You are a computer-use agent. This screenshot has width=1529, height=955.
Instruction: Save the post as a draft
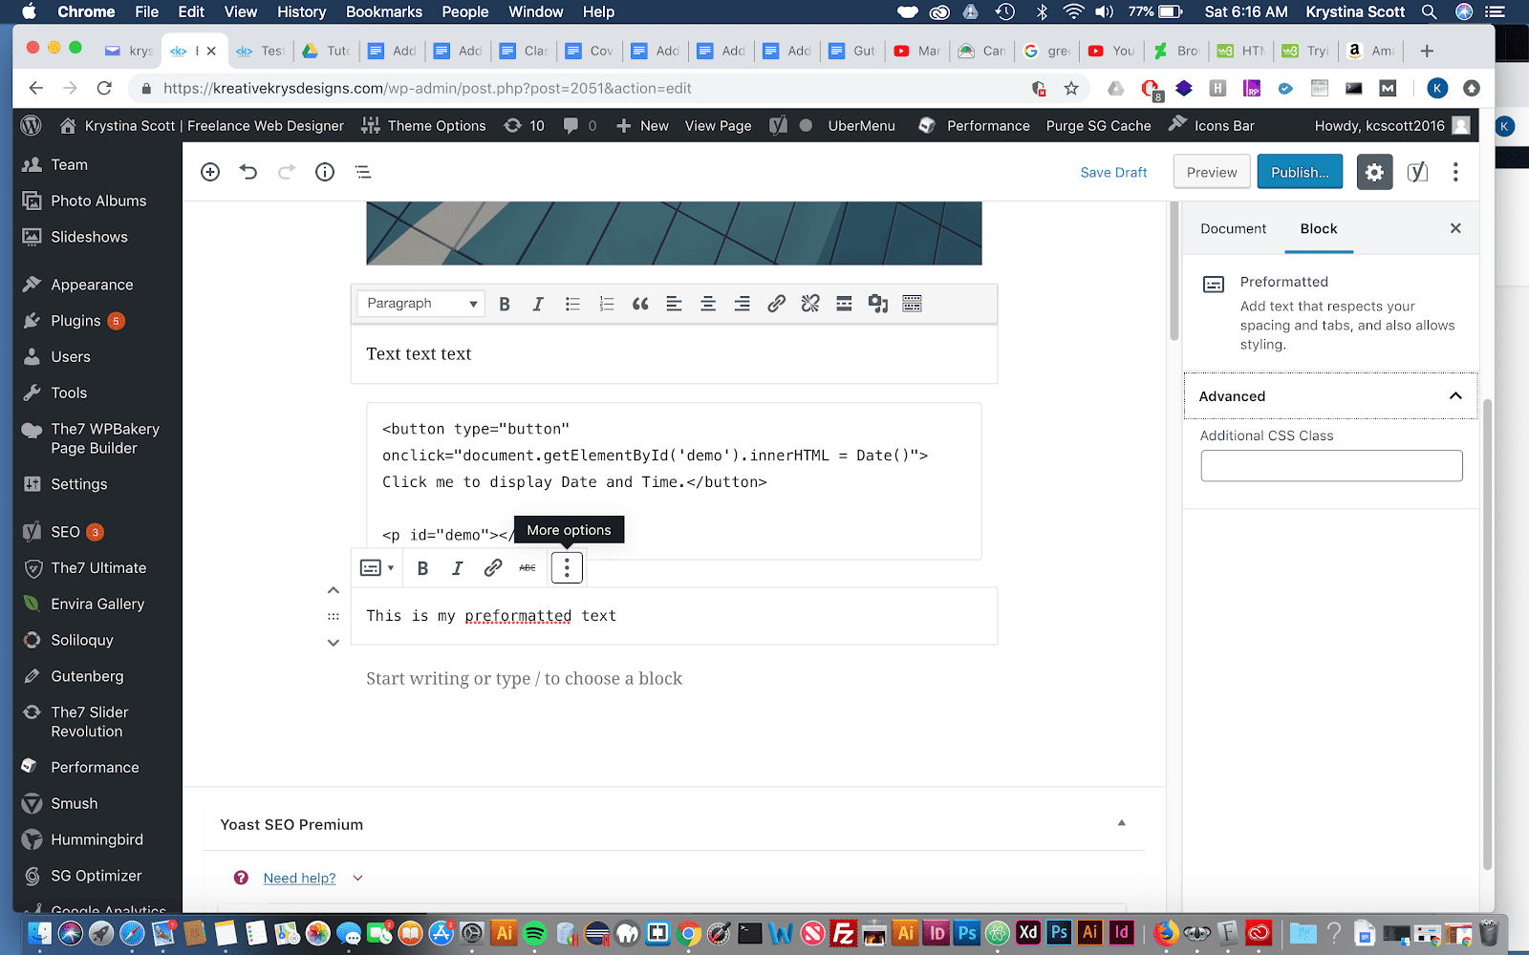pyautogui.click(x=1113, y=172)
